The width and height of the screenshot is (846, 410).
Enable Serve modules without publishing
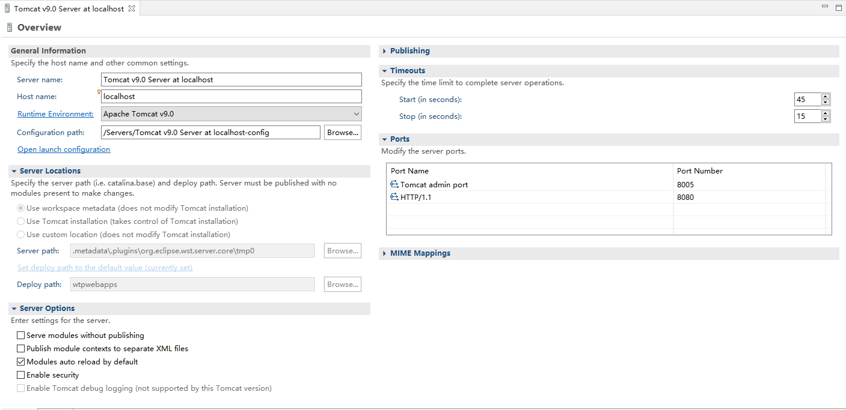20,335
